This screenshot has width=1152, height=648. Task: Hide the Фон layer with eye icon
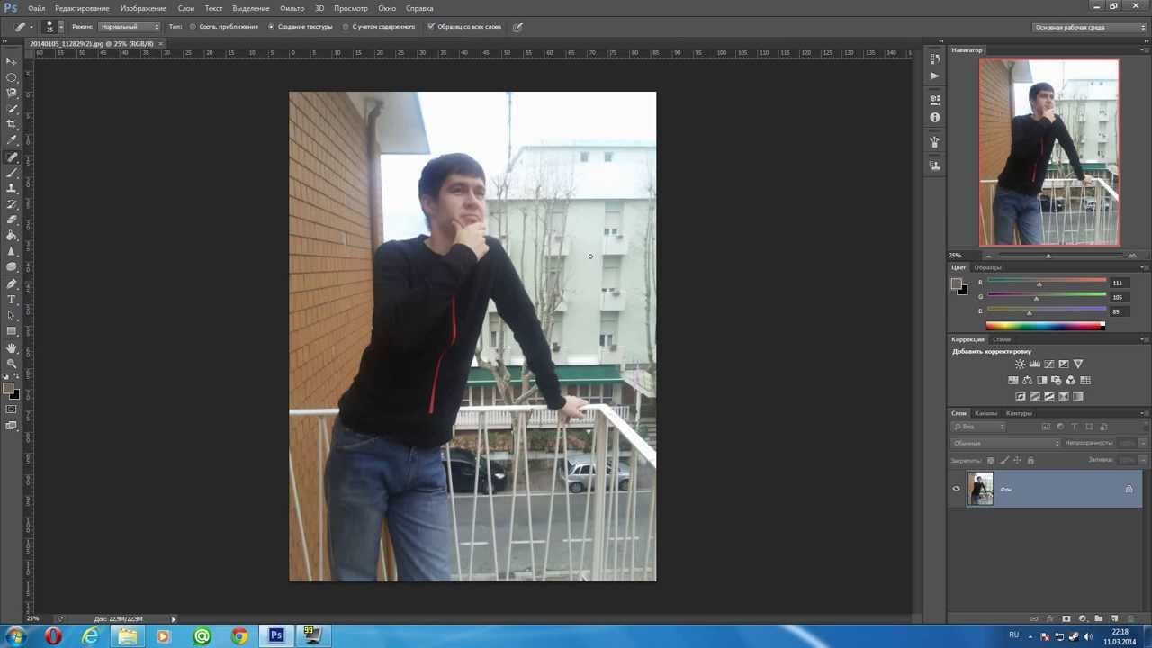point(957,489)
